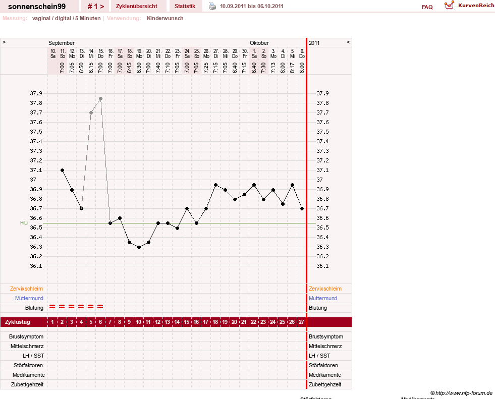This screenshot has width=495, height=399.
Task: Click the 37.1 temperature point on cycle day 2
Action: [x=62, y=170]
